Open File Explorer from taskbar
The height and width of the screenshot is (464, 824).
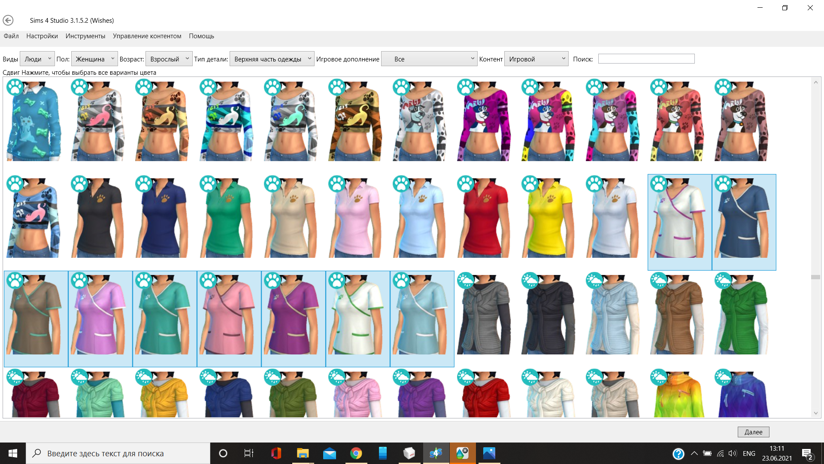click(303, 453)
